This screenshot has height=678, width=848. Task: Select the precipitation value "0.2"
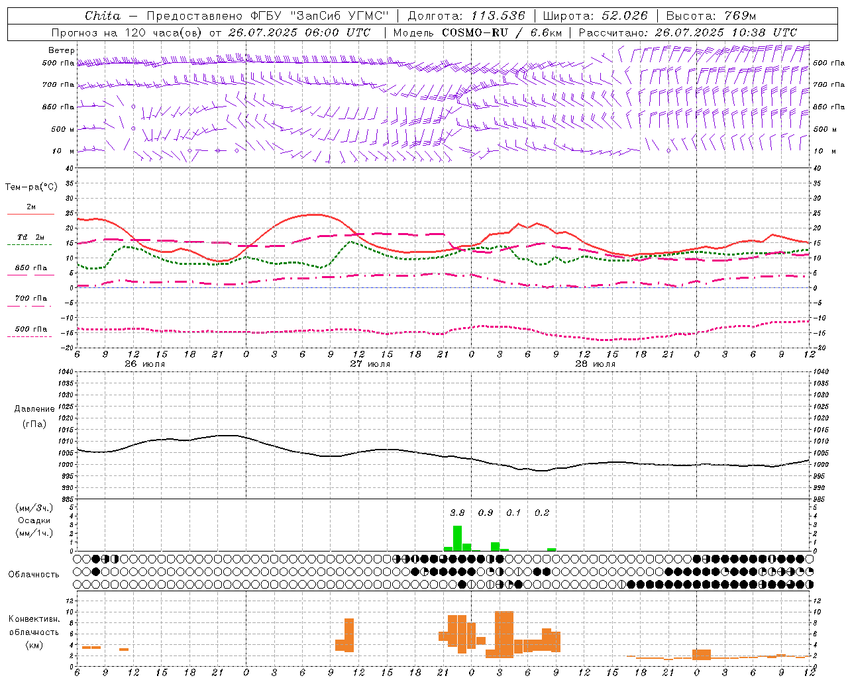pos(542,512)
